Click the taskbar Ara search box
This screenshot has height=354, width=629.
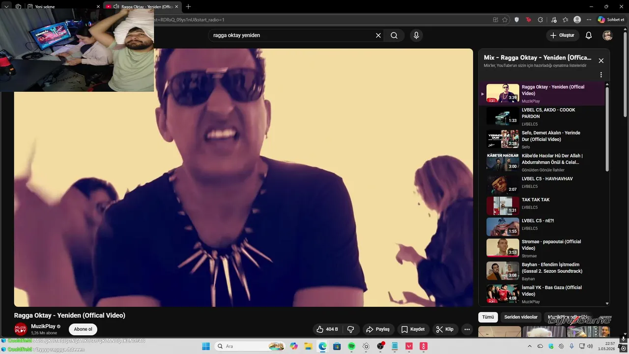(x=250, y=346)
